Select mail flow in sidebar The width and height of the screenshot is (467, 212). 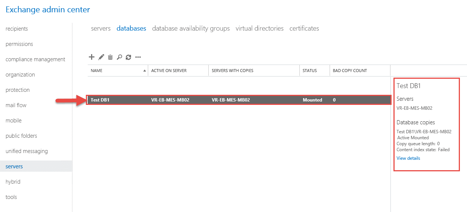[16, 105]
